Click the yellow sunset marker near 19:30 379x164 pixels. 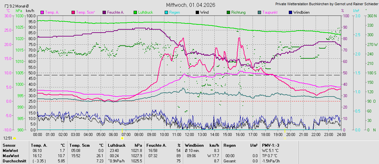[x=285, y=129]
